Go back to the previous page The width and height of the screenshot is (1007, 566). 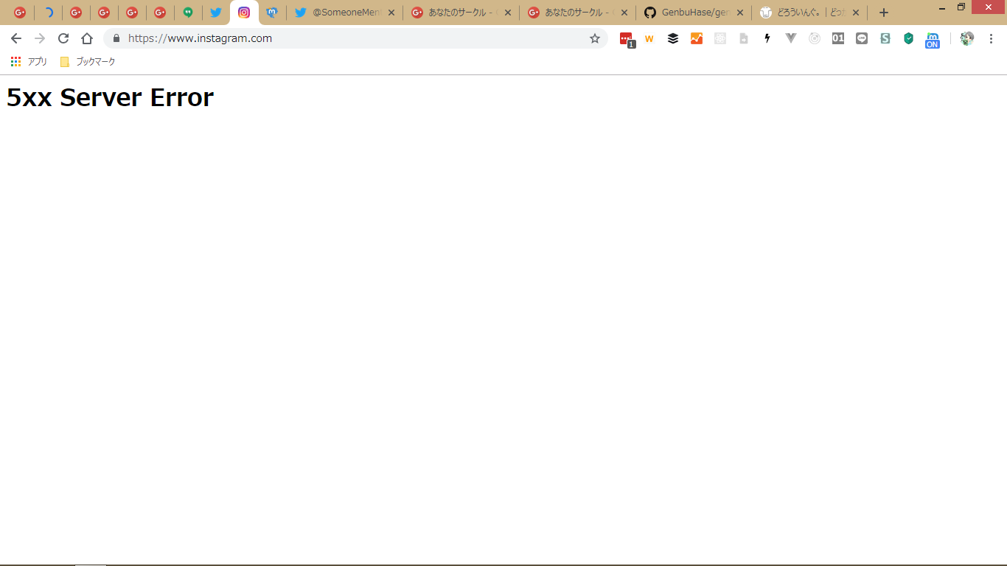click(16, 38)
